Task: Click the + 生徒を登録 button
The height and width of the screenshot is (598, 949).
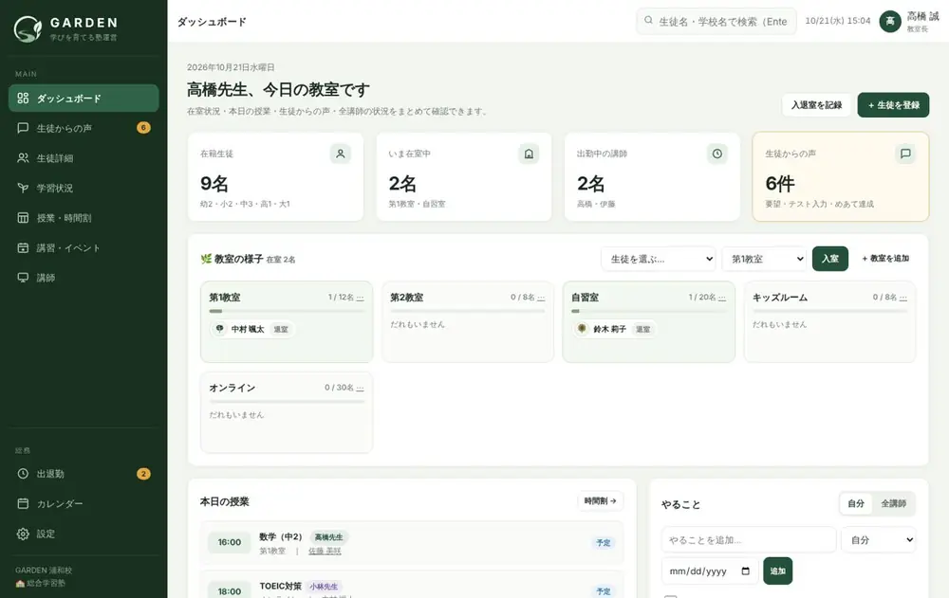Action: pos(893,105)
